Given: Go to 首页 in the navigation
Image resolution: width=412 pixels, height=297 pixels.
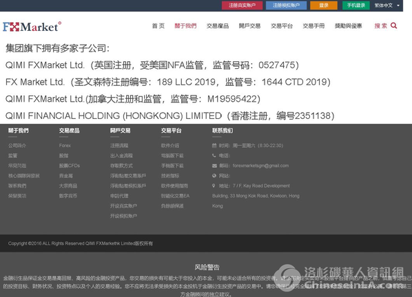Looking at the screenshot, I should point(158,25).
